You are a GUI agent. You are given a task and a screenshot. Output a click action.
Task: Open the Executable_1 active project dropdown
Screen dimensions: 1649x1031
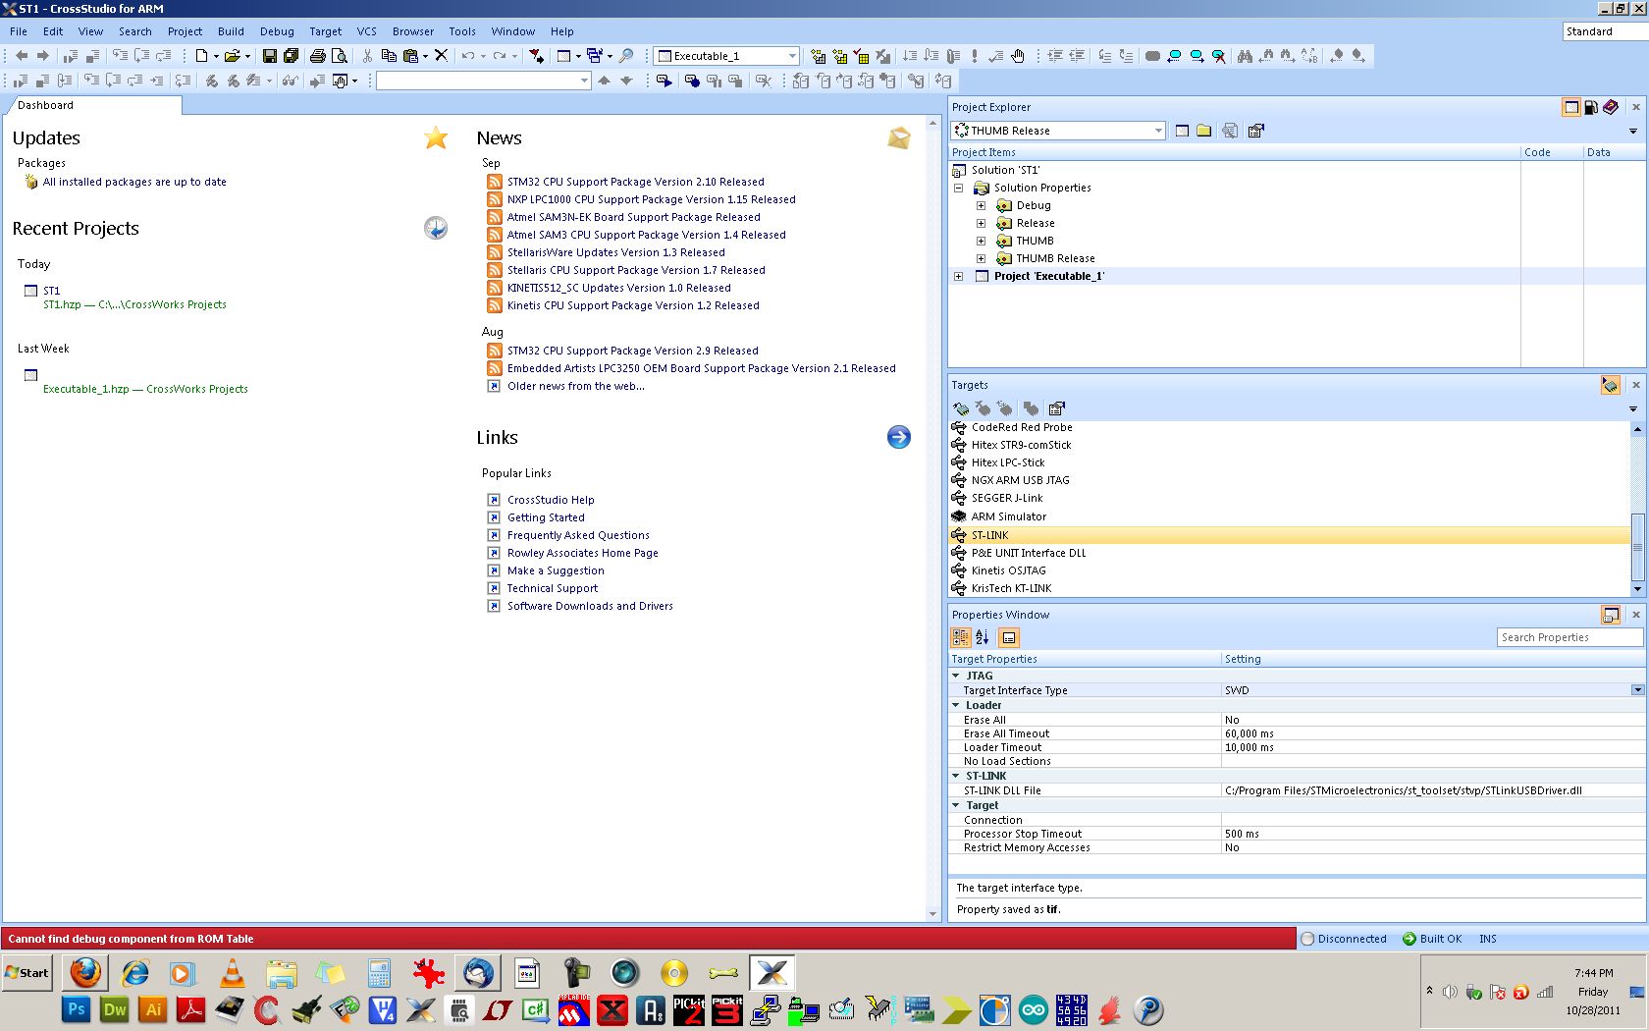pyautogui.click(x=792, y=56)
